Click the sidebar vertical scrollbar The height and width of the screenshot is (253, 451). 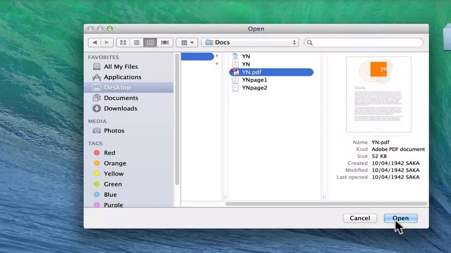pos(177,119)
